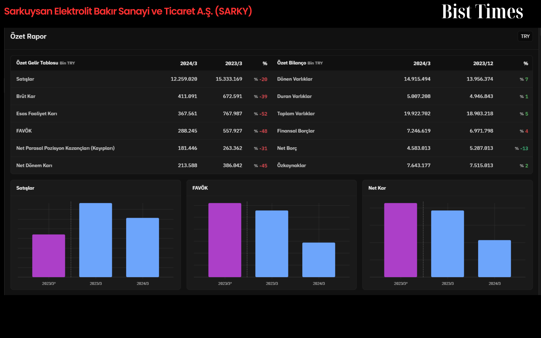Click the % -45 change value

(261, 166)
